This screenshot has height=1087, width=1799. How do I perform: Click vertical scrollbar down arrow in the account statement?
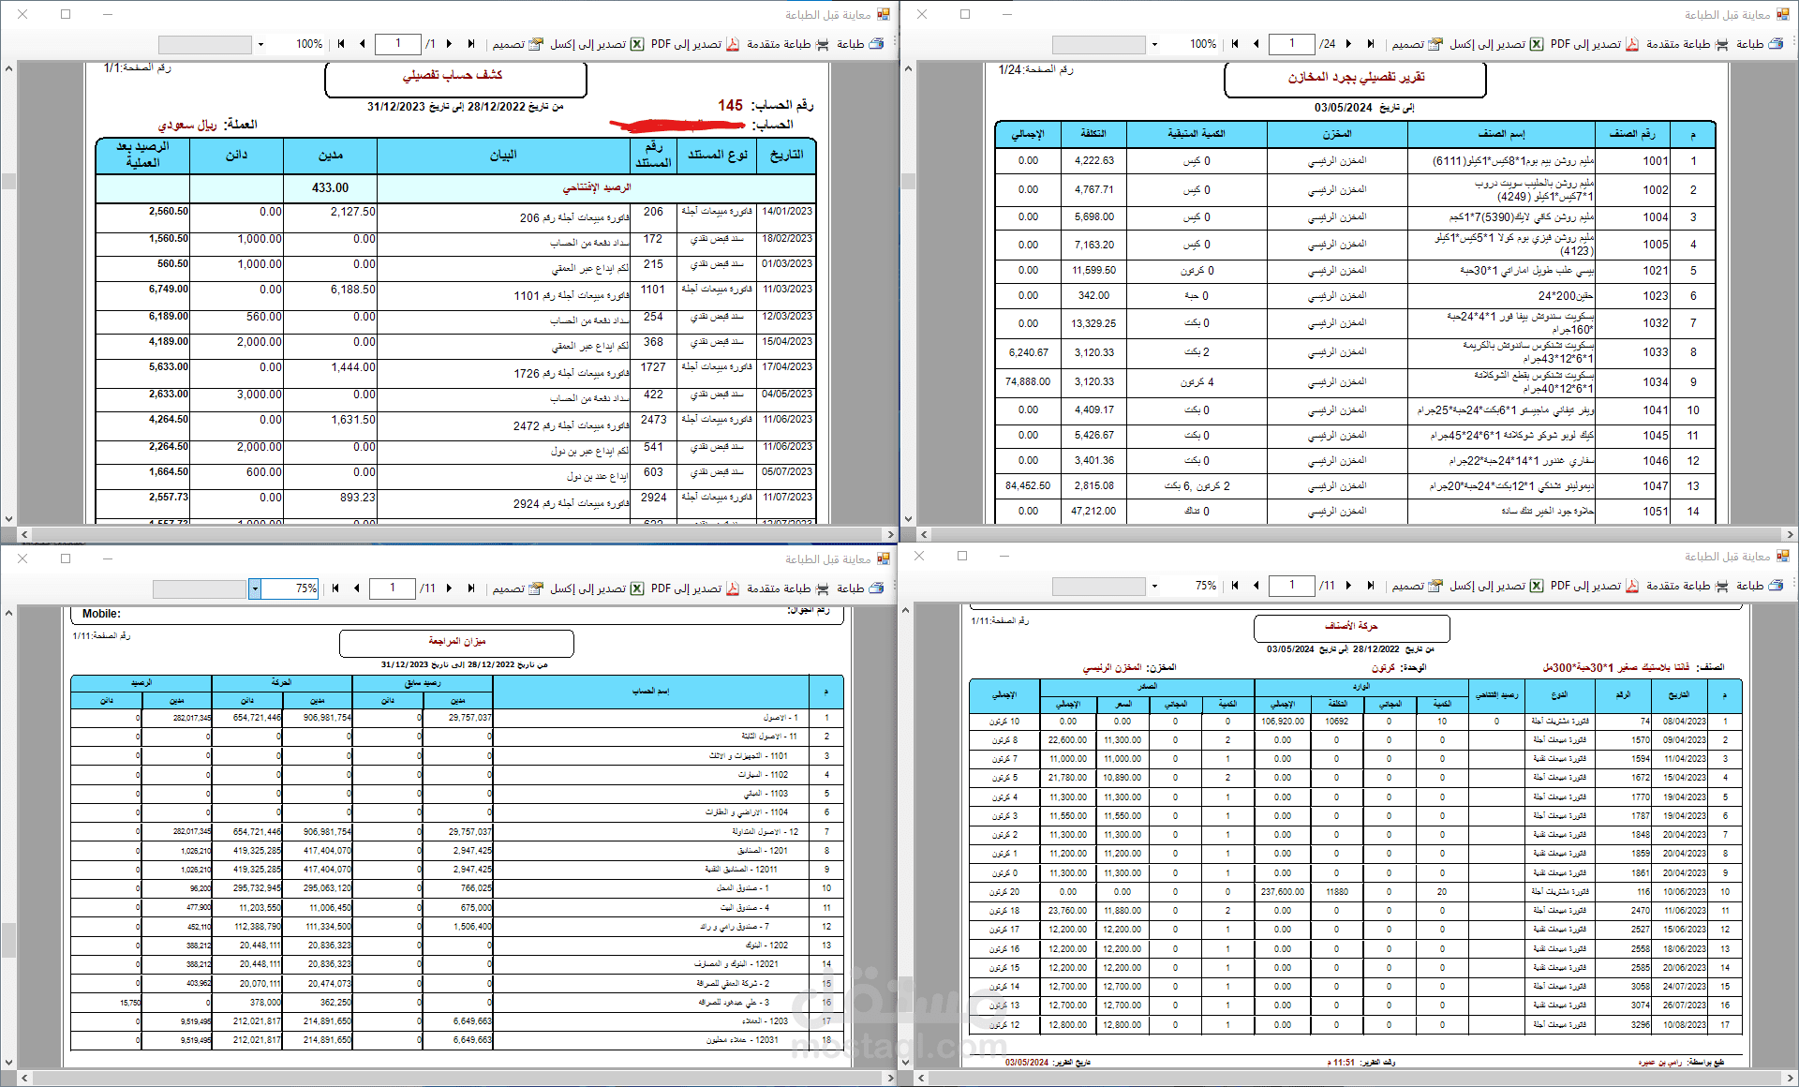pos(8,518)
